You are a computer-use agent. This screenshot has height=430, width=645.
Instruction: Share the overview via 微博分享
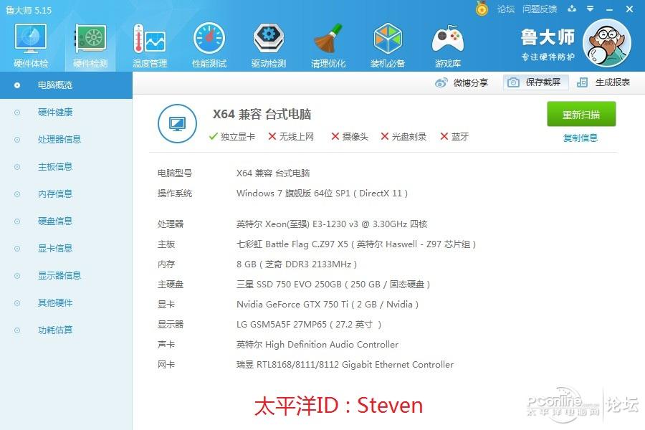[x=462, y=82]
